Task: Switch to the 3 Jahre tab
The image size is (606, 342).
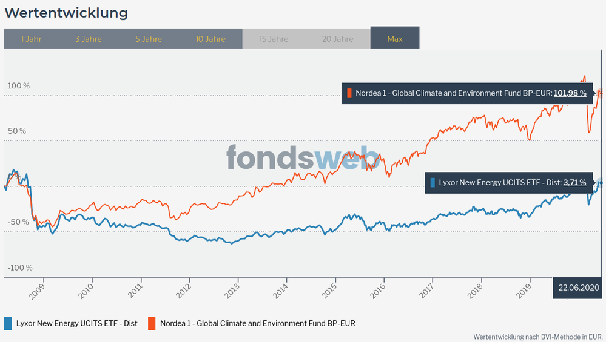Action: pyautogui.click(x=89, y=39)
